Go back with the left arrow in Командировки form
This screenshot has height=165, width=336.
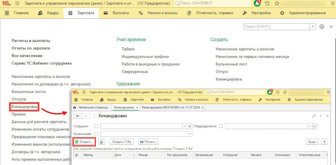click(x=77, y=116)
